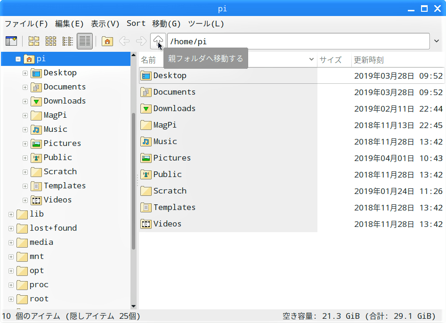Click tree scrollbar down arrow
The height and width of the screenshot is (323, 446).
click(x=133, y=306)
